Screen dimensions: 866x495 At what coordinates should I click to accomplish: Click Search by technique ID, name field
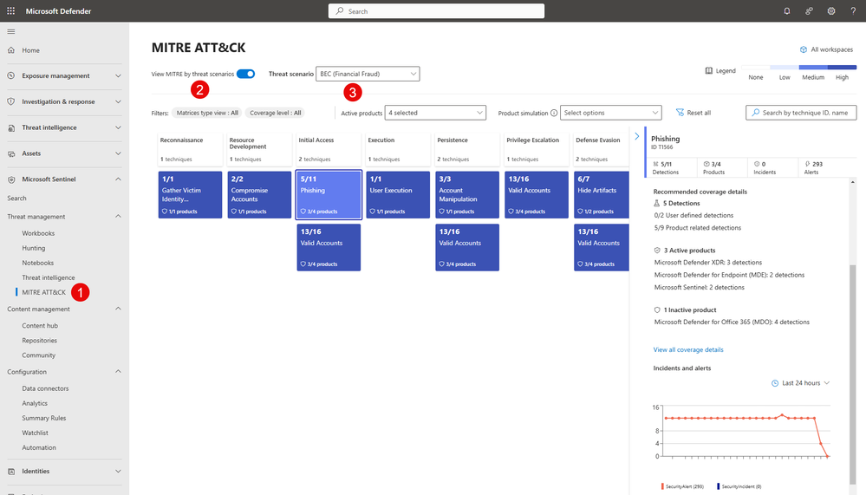pyautogui.click(x=801, y=113)
